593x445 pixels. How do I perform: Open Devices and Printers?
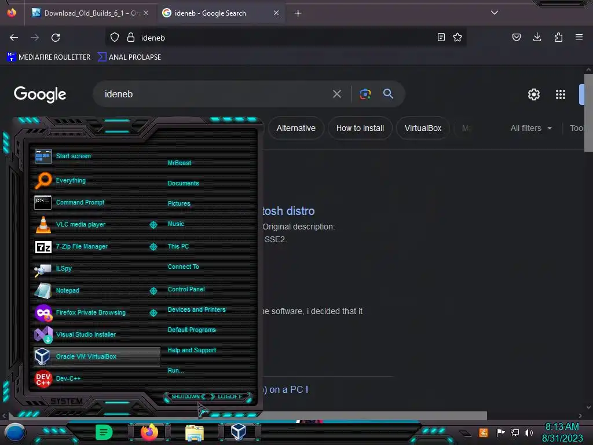click(196, 309)
